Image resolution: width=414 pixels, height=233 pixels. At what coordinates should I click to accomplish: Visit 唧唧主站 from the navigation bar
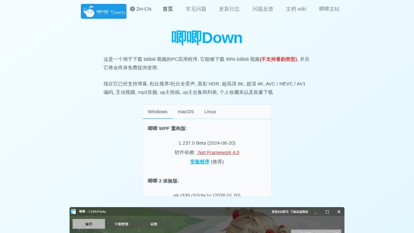[x=329, y=9]
